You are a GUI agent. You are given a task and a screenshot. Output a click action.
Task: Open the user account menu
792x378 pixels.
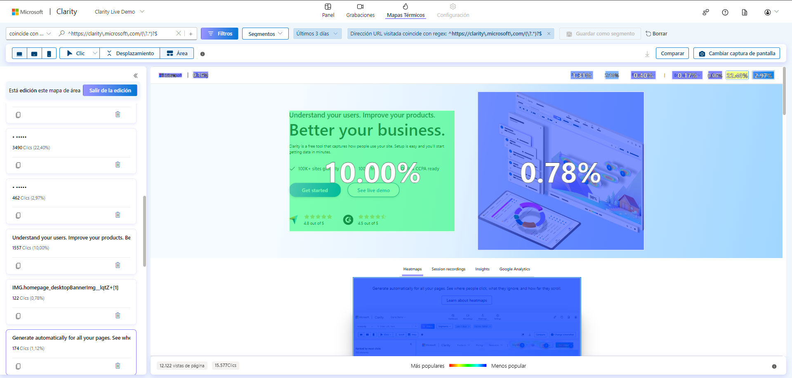771,12
